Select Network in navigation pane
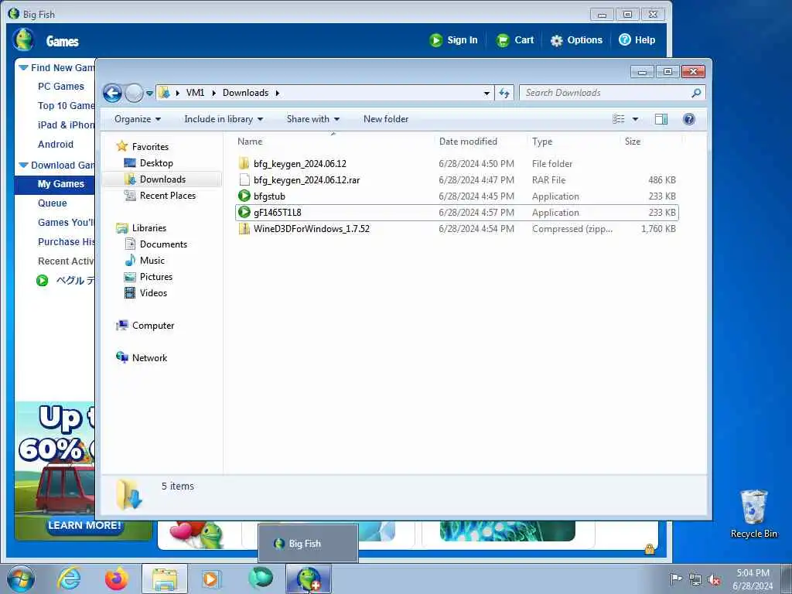 149,357
